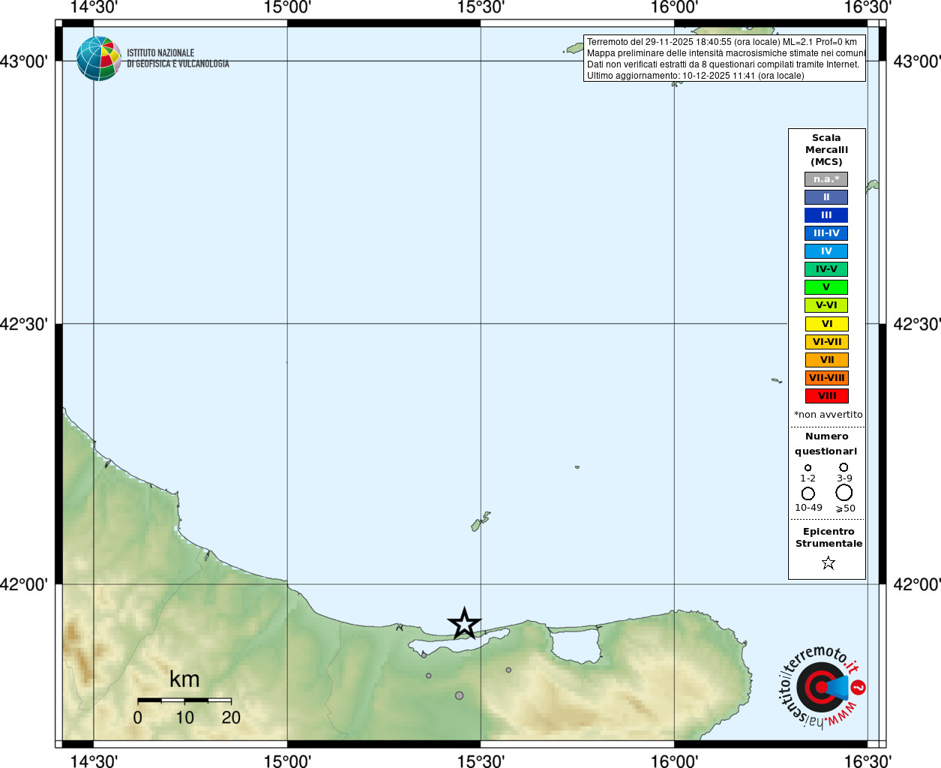Select the green V legend swatch
This screenshot has height=768, width=941.
[x=826, y=287]
